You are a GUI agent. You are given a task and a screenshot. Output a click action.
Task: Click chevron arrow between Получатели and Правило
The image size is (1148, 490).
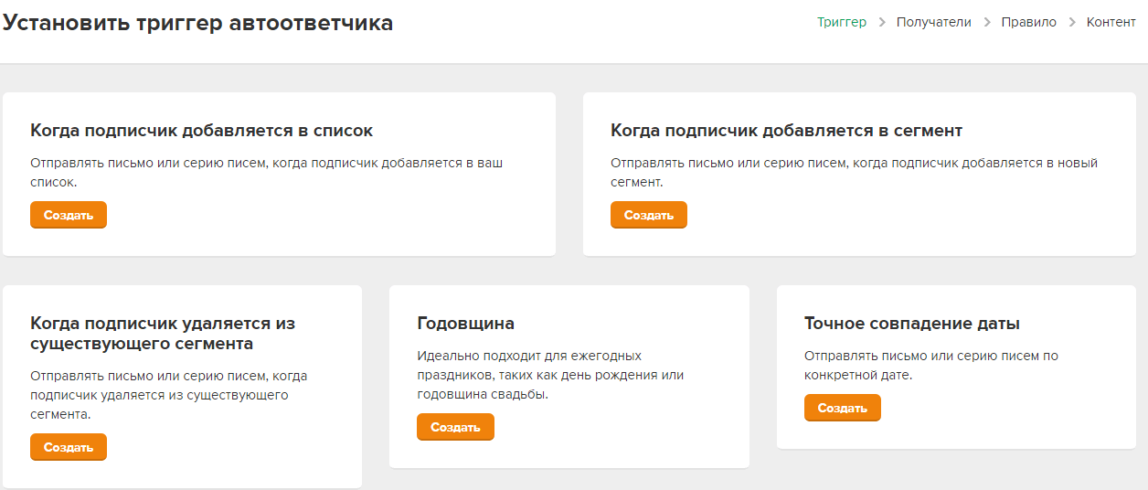pos(987,22)
